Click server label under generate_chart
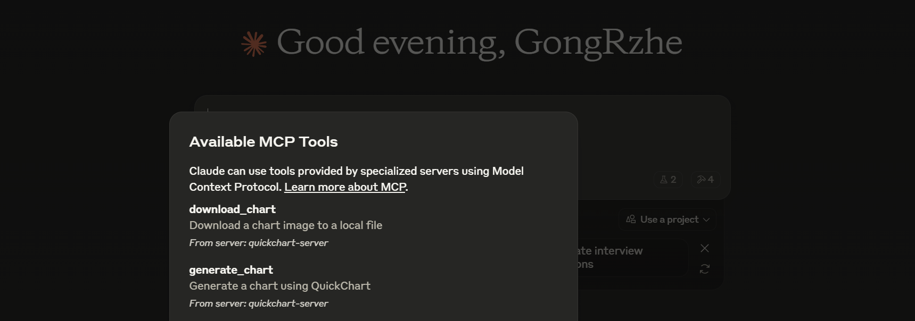 coord(258,303)
